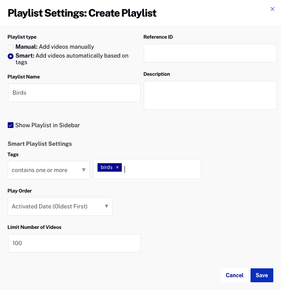
Task: Click the Smart Playlist Settings heading
Action: pos(40,144)
